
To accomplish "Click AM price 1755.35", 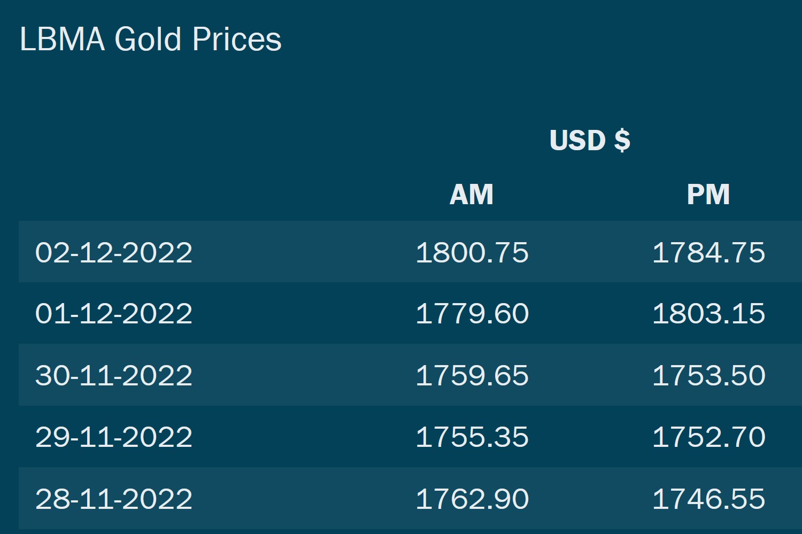I will click(472, 437).
